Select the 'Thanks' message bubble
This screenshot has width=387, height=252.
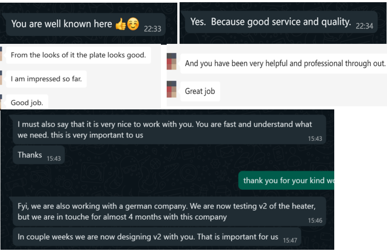[x=39, y=155]
